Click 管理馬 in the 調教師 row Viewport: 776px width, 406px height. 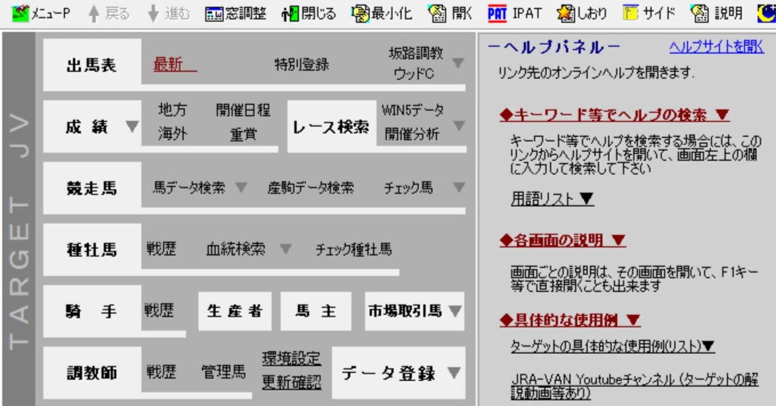point(224,372)
